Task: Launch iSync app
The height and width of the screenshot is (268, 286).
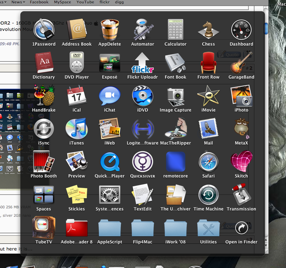Action: coord(44,129)
